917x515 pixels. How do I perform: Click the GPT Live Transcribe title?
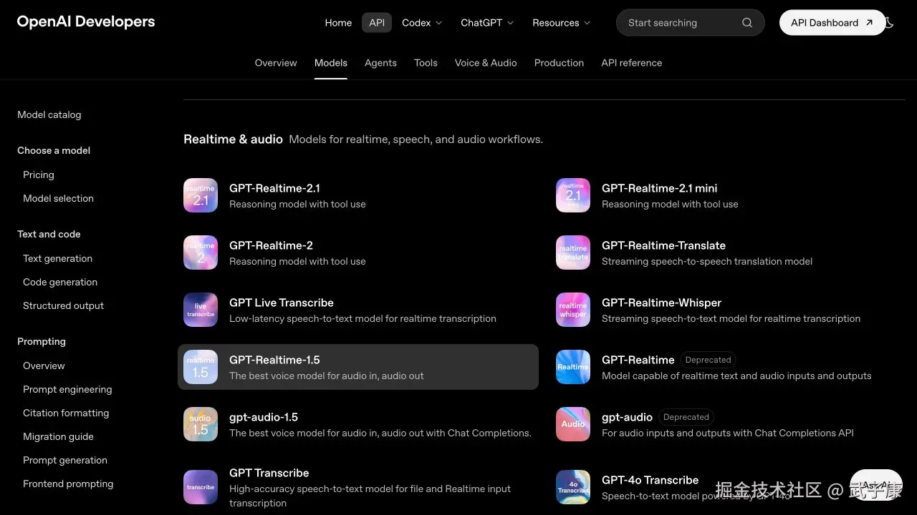tap(282, 303)
